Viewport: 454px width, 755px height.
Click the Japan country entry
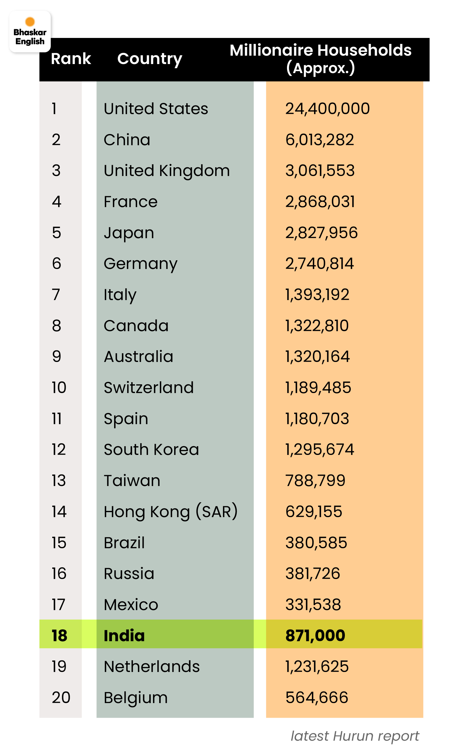[x=129, y=233]
